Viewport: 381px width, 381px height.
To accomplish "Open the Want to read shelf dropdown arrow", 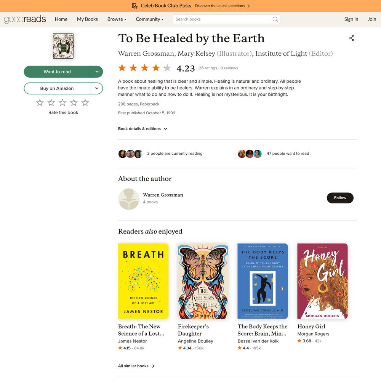I will (x=97, y=72).
